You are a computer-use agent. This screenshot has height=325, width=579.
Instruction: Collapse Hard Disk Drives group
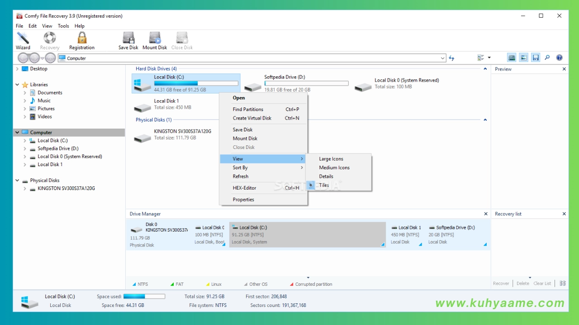[x=485, y=69]
